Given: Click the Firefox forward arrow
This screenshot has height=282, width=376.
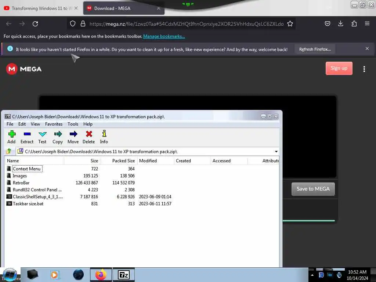Looking at the screenshot, I should pos(22,24).
